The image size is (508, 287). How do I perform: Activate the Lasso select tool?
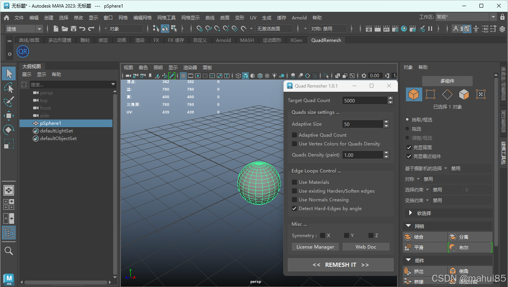pyautogui.click(x=9, y=88)
